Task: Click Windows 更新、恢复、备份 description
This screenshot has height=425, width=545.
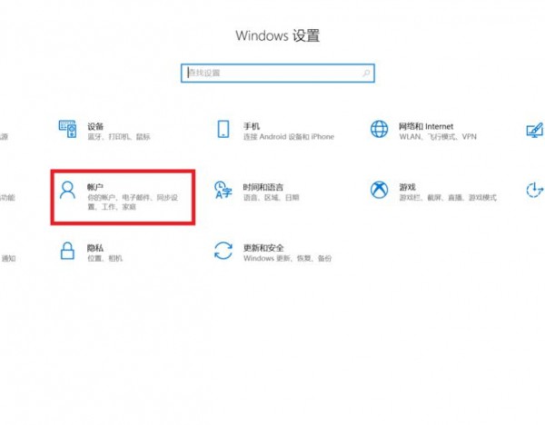Action: pos(287,258)
